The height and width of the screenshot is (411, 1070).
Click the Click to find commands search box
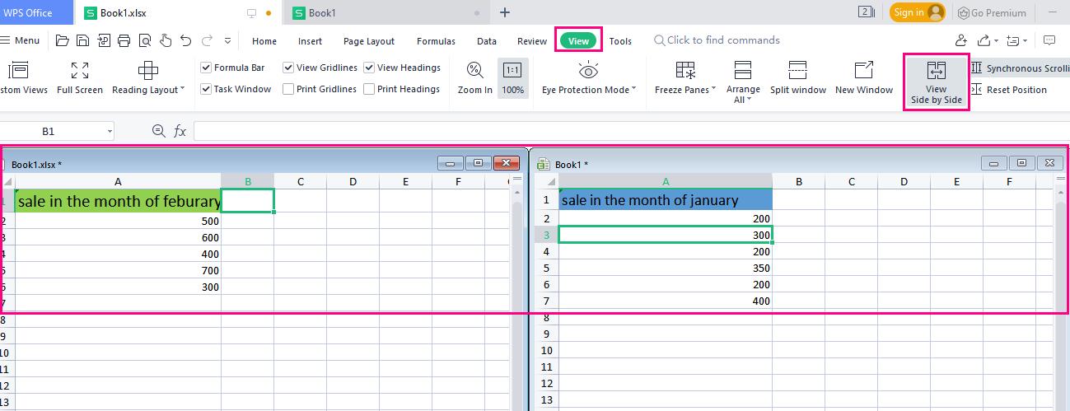click(x=717, y=40)
